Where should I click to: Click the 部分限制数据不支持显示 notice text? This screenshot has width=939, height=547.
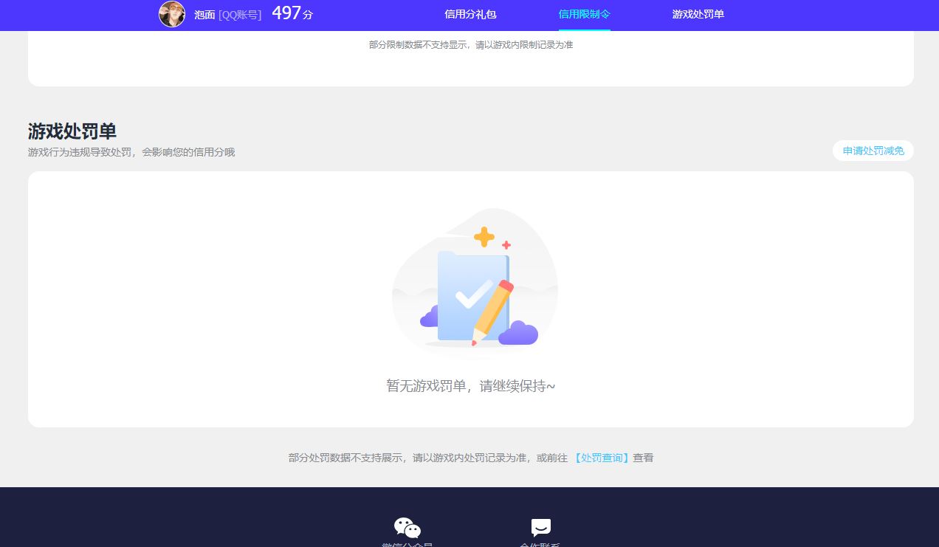[470, 45]
